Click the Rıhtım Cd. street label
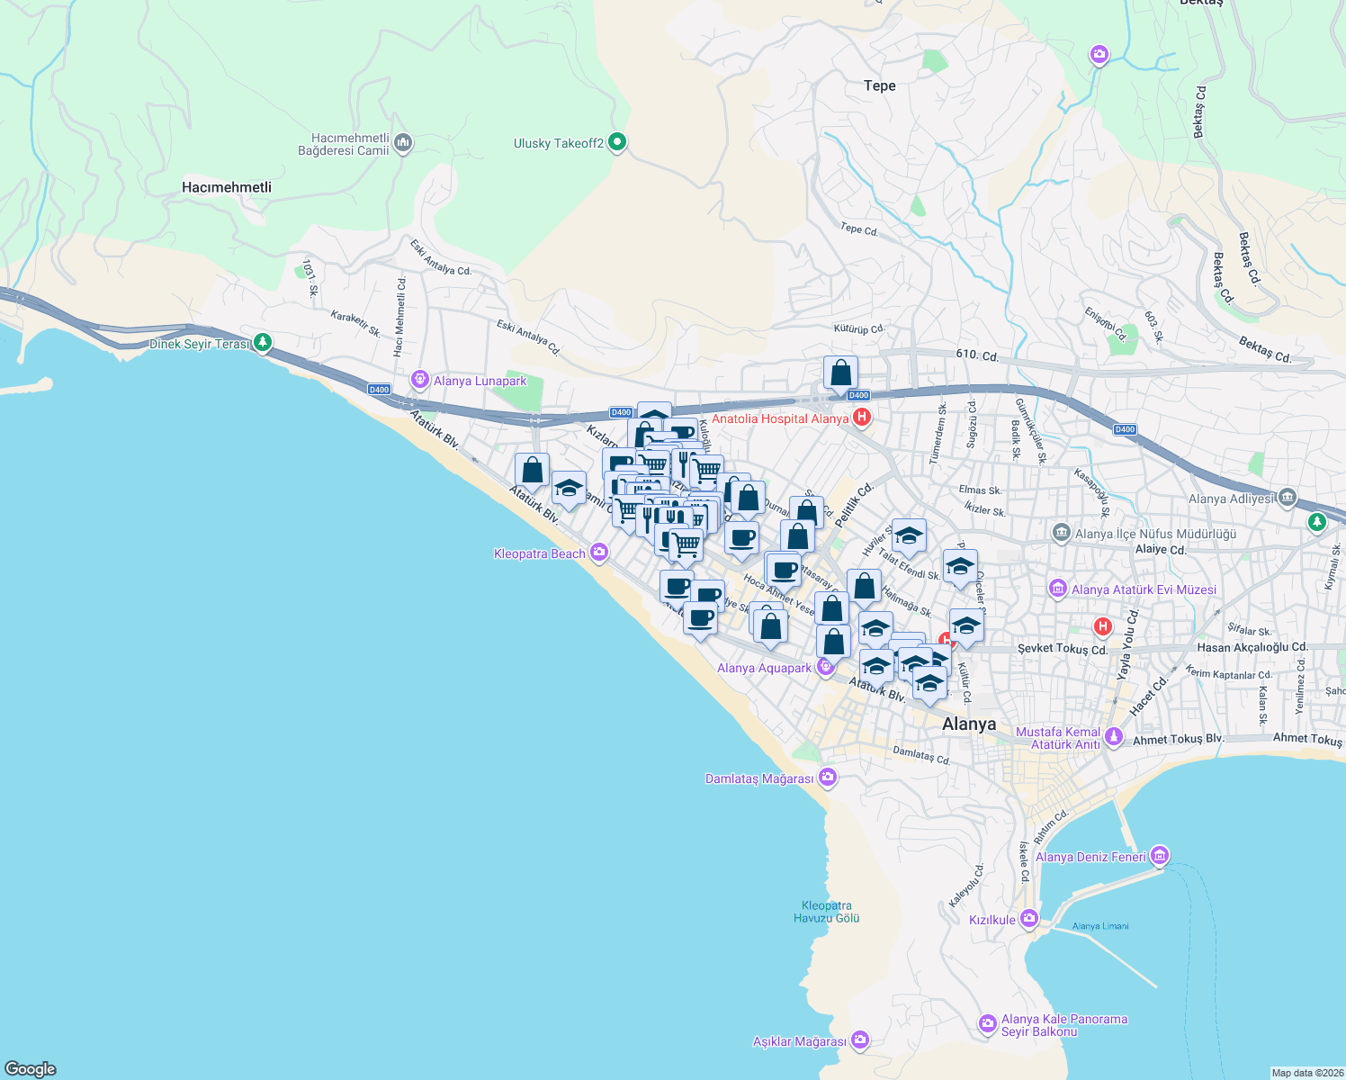 (1051, 826)
